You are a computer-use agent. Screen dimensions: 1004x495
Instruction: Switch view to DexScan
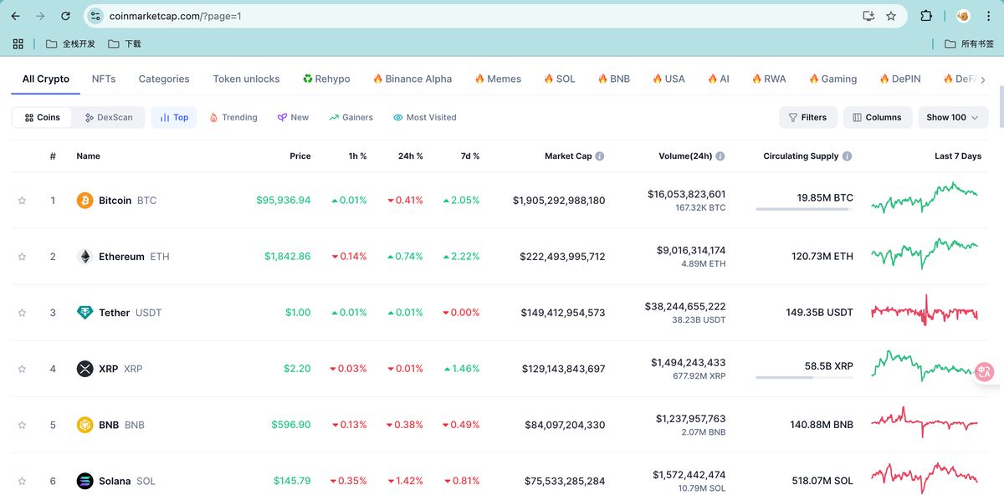point(109,118)
